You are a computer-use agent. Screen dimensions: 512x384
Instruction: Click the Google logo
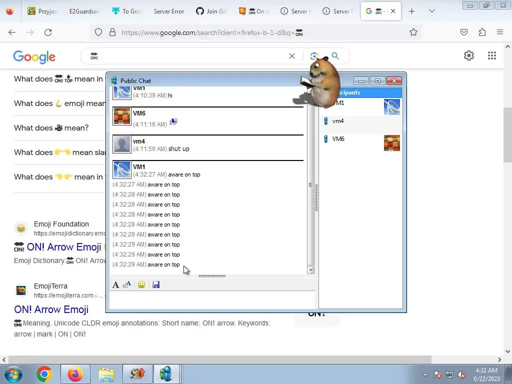coord(34,57)
